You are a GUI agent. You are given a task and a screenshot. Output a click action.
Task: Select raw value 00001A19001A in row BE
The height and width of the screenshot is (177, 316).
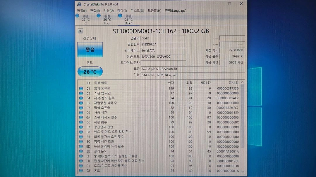coord(228,151)
